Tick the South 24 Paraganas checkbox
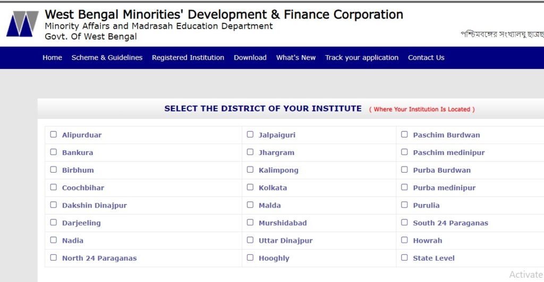544x282 pixels. (404, 223)
